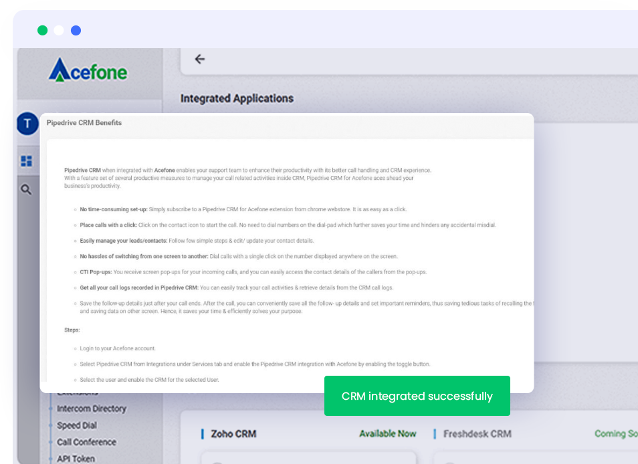Click the Pipedrive CRM Benefits dialog title
Screen dimensions: 638x464
click(x=84, y=123)
